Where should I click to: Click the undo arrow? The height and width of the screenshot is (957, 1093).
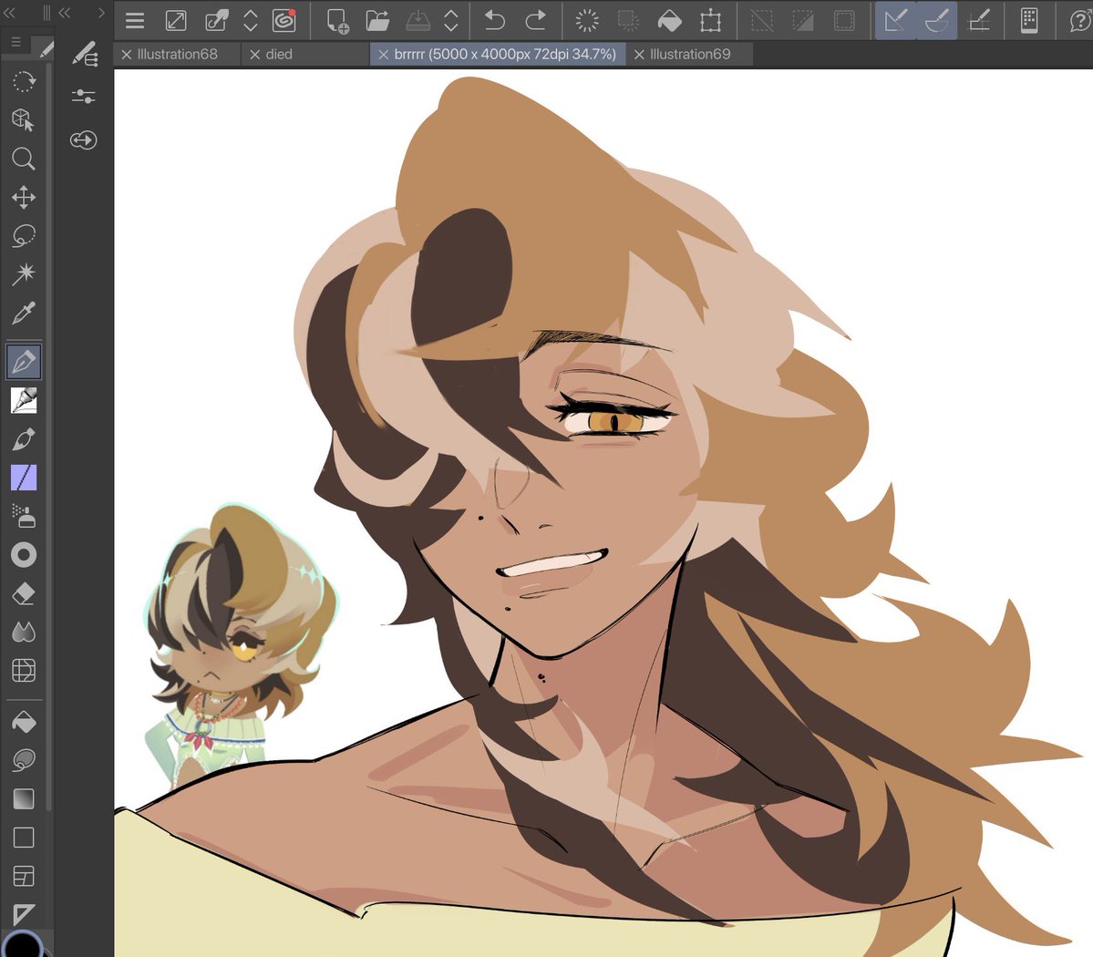point(494,21)
